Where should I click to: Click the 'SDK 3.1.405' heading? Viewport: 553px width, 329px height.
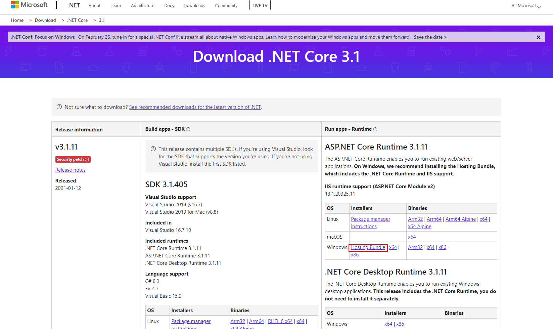166,184
